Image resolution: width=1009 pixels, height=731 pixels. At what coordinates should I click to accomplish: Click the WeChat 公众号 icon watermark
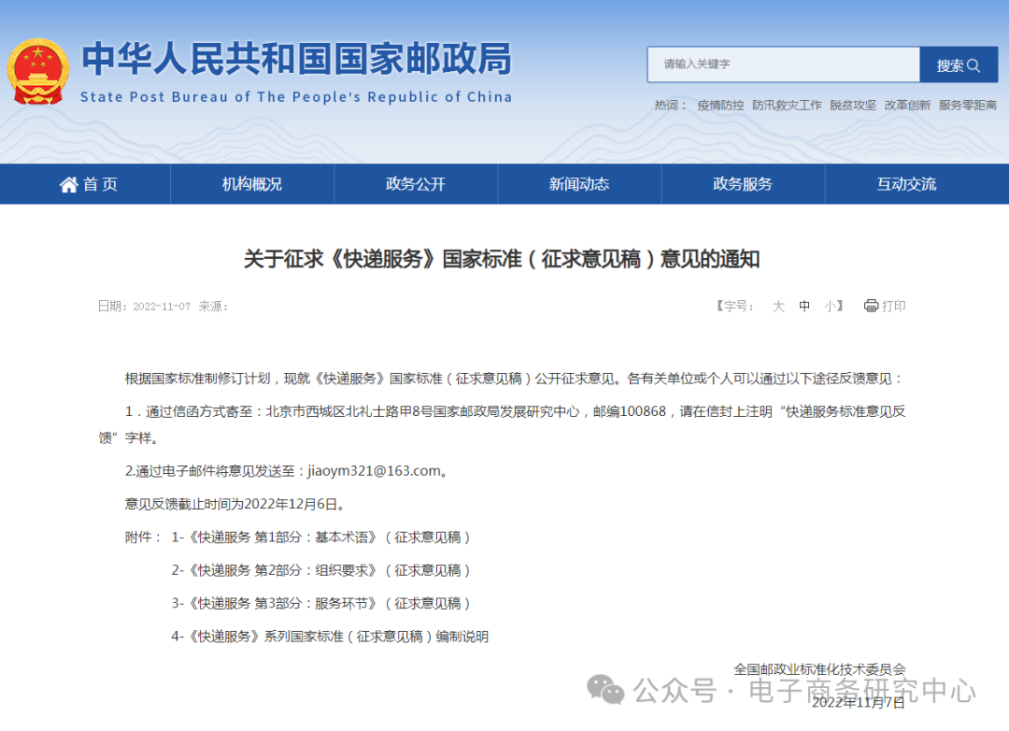[x=606, y=690]
